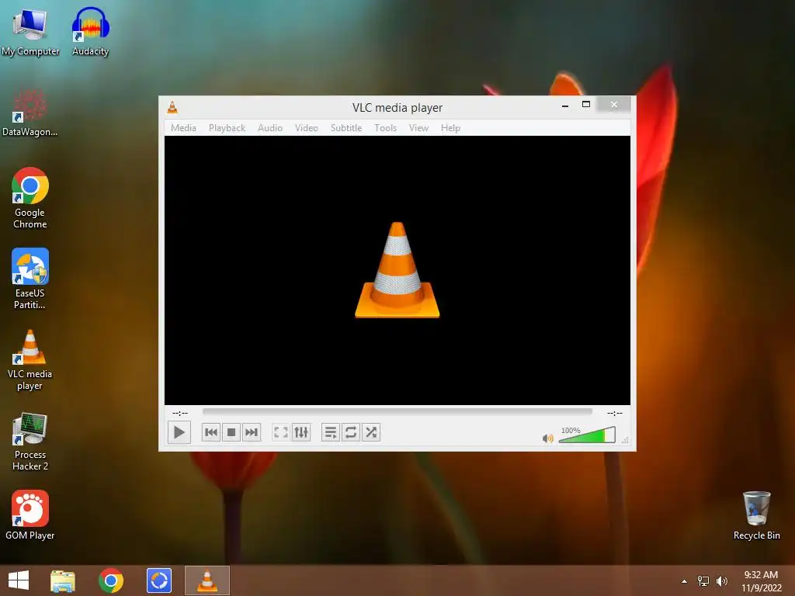Screen dimensions: 795x596
Task: Open the Windows Start button
Action: 19,580
